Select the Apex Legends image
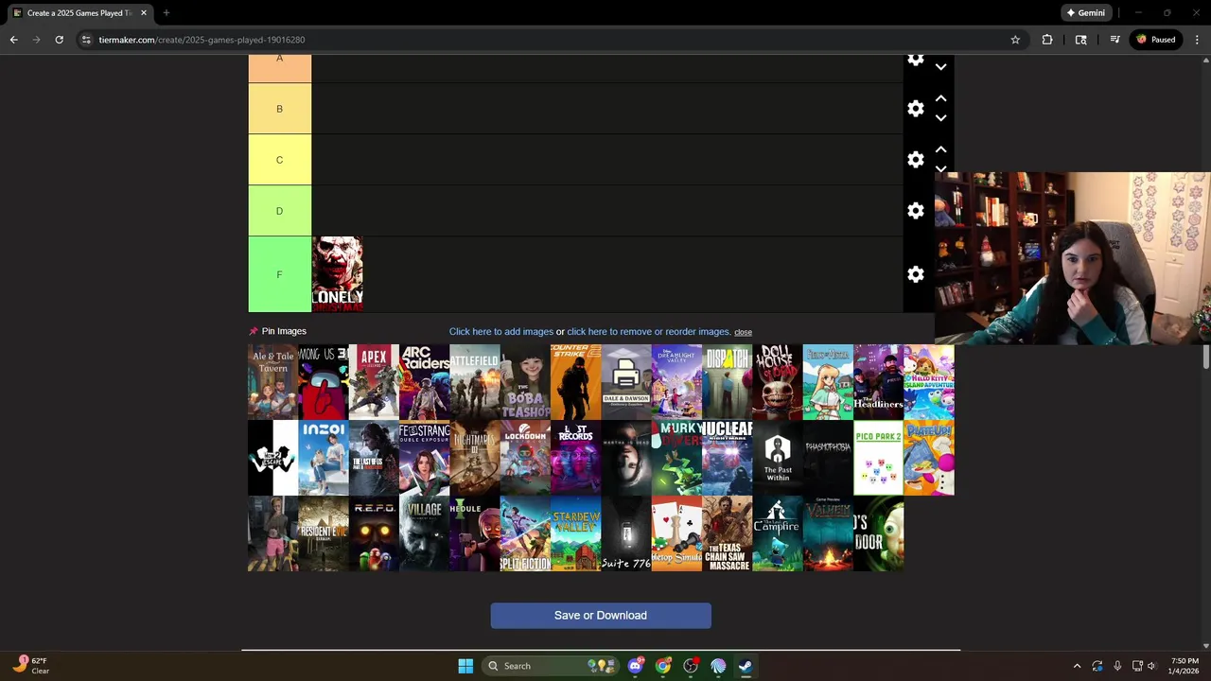Screen dimensions: 1211x681 click(x=374, y=382)
